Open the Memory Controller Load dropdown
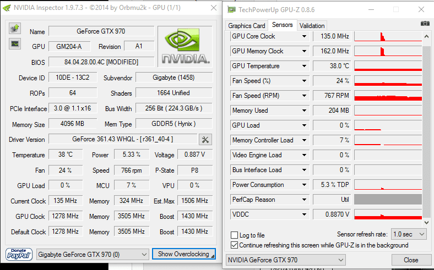This screenshot has width=434, height=270. [x=304, y=140]
